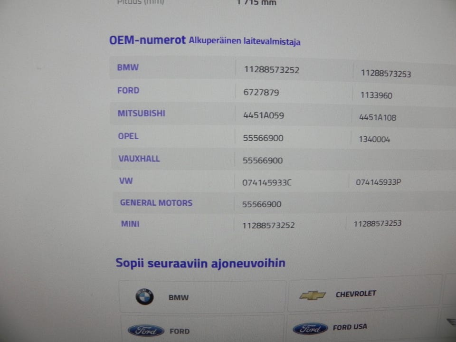Screen dimensions: 456x342
Task: Select the FORD label in OEM table
Action: point(128,90)
